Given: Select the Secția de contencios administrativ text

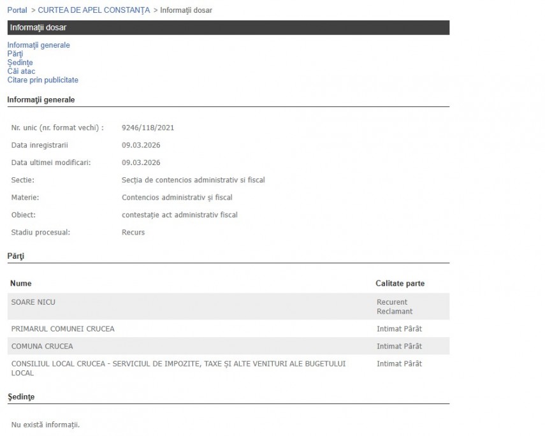Looking at the screenshot, I should pyautogui.click(x=193, y=180).
